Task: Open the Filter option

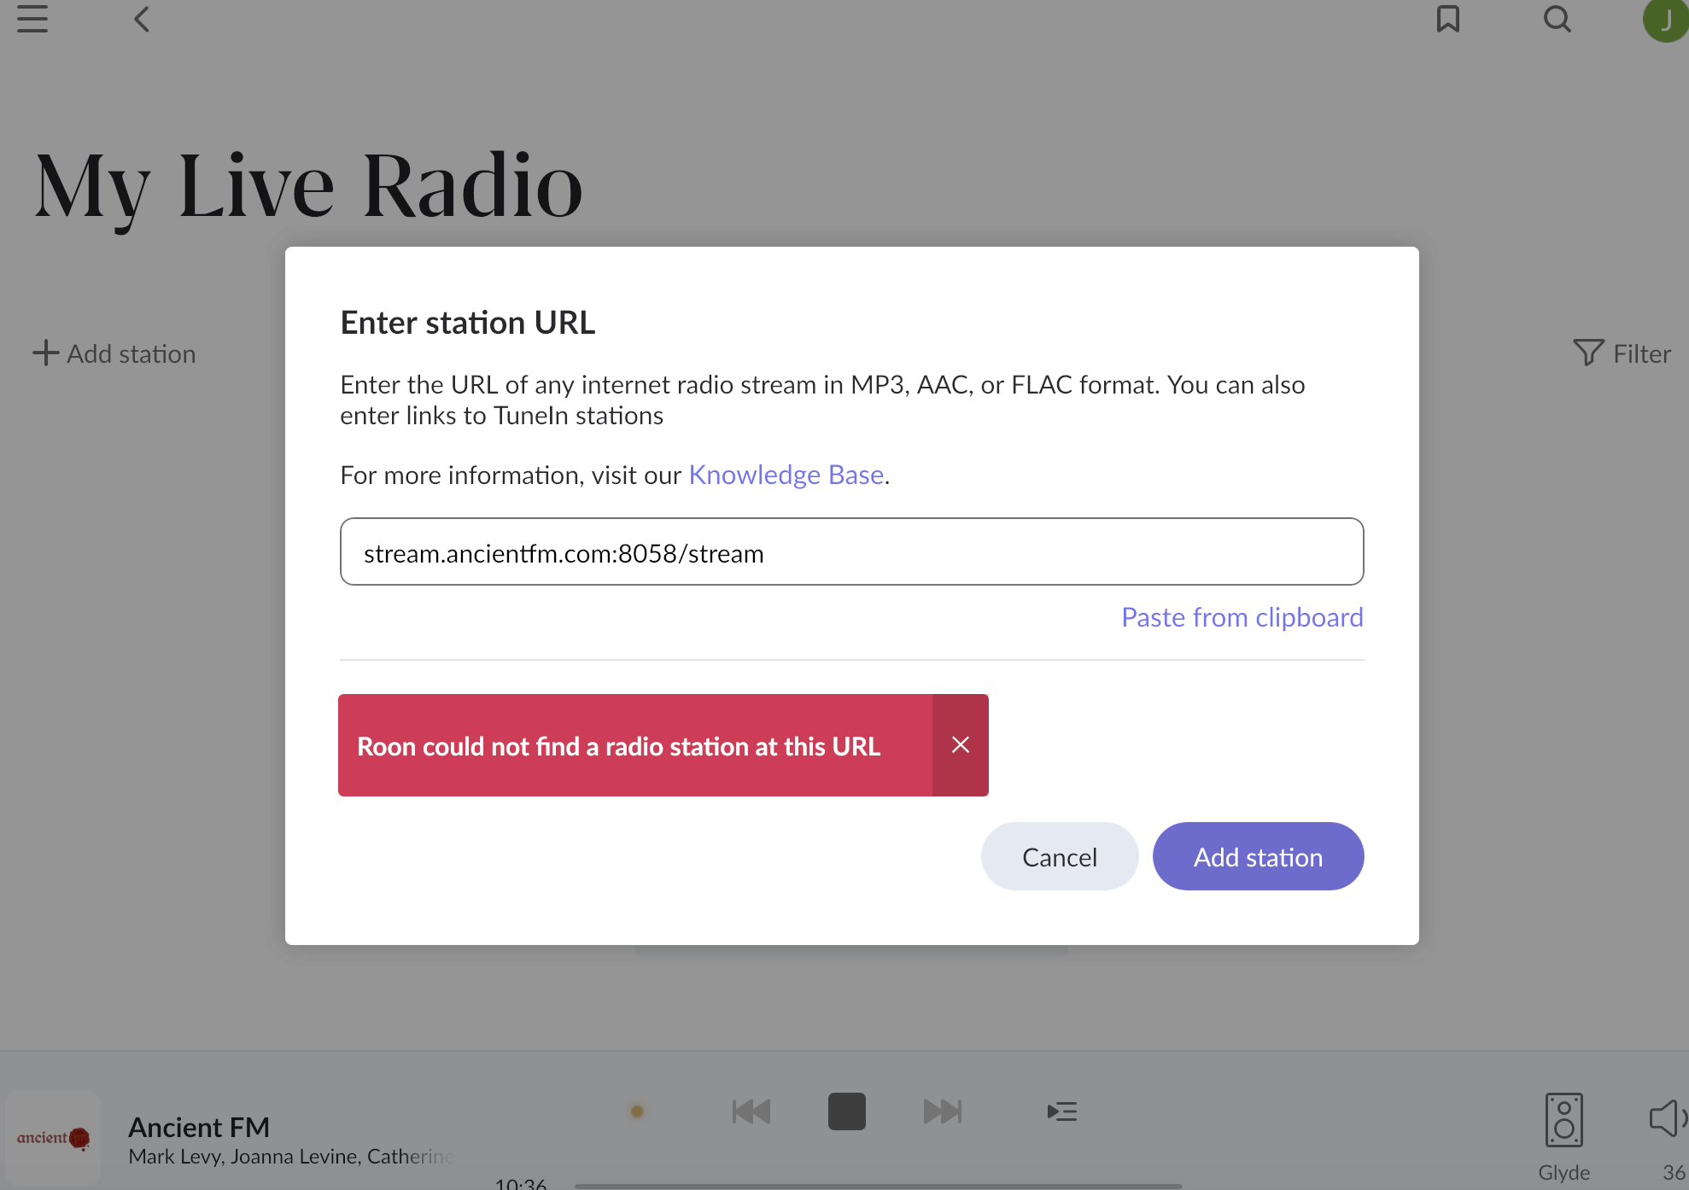Action: [1622, 353]
